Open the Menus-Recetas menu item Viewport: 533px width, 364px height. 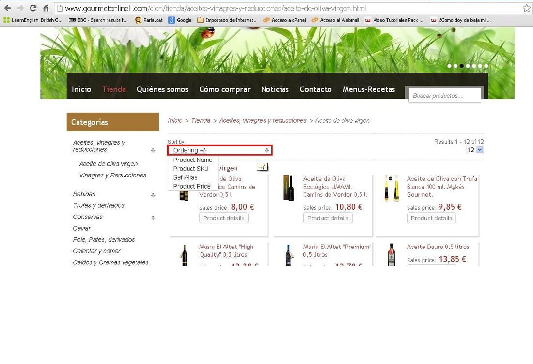click(x=368, y=89)
